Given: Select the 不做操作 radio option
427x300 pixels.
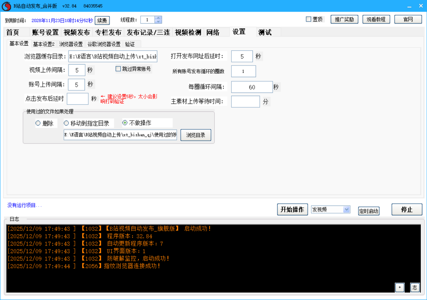Looking at the screenshot, I should (x=125, y=123).
